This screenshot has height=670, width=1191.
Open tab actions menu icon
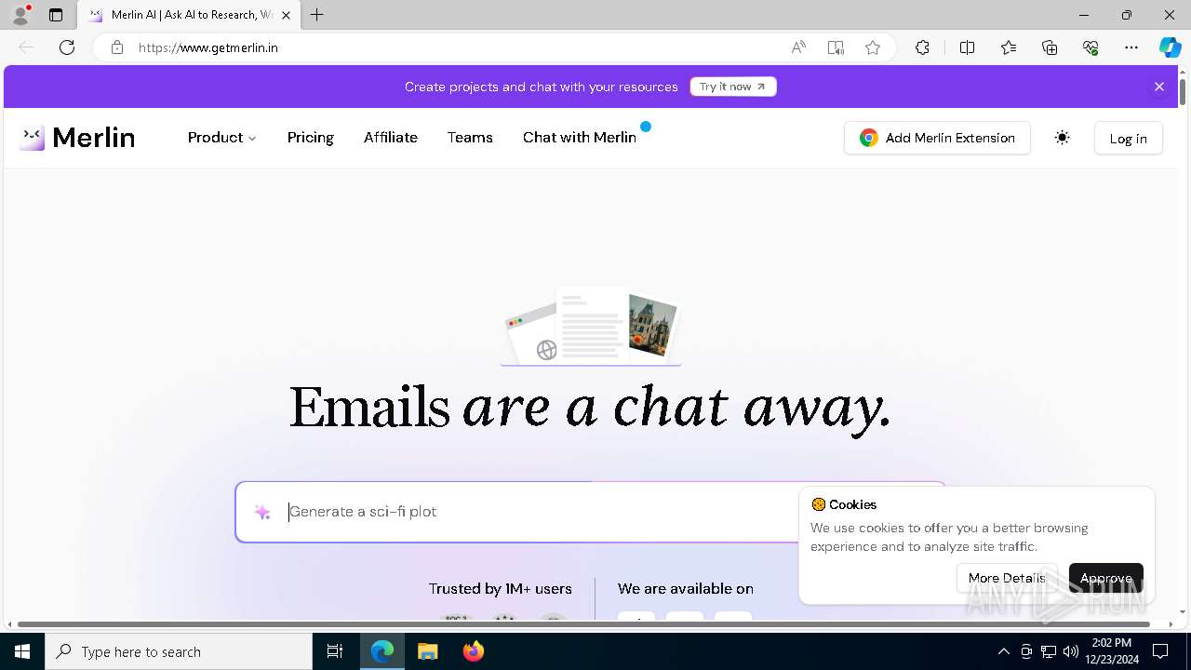click(x=56, y=15)
